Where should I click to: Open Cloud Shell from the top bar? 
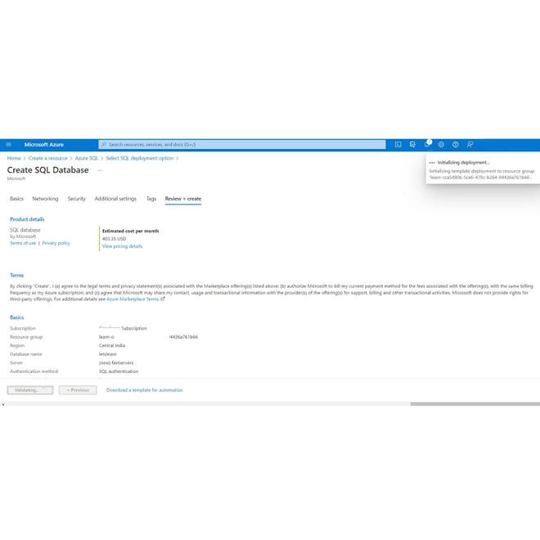point(398,145)
